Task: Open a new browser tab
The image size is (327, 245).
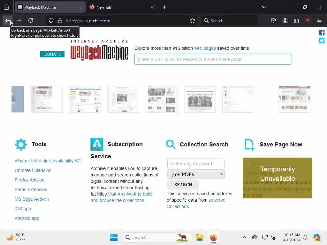Action: 164,7
